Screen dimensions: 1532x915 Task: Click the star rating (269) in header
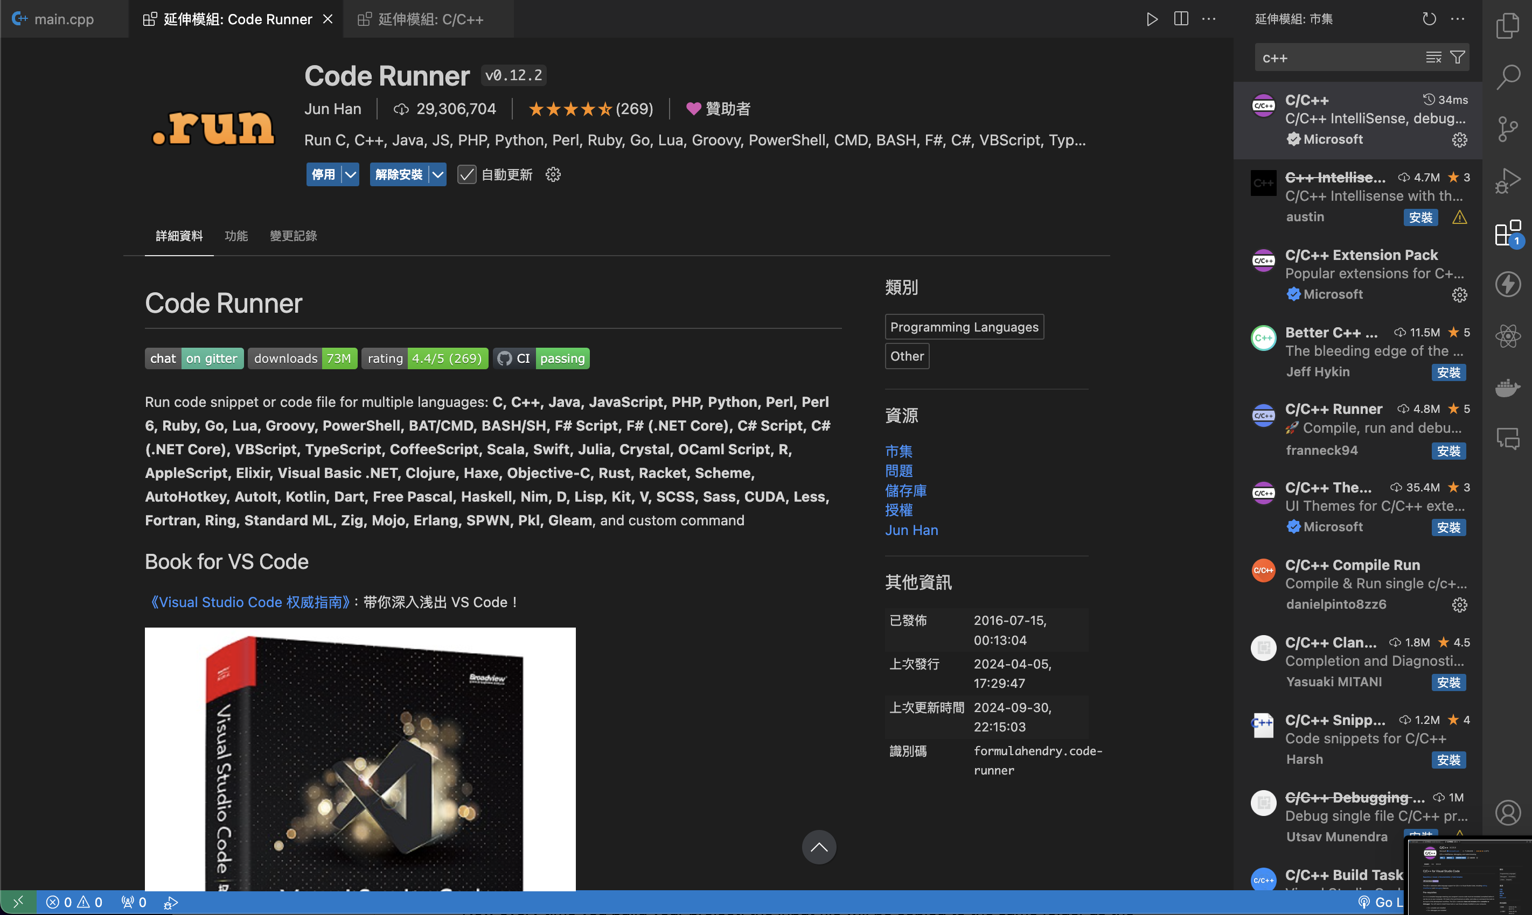tap(590, 109)
